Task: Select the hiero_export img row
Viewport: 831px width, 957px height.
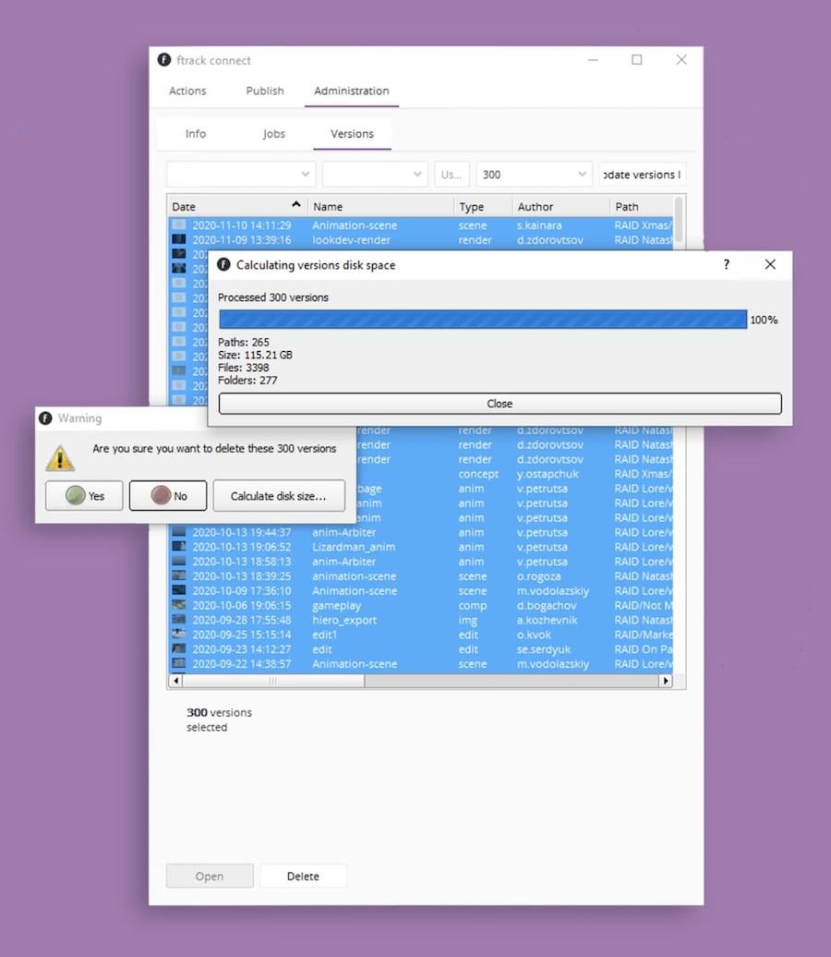Action: 420,620
